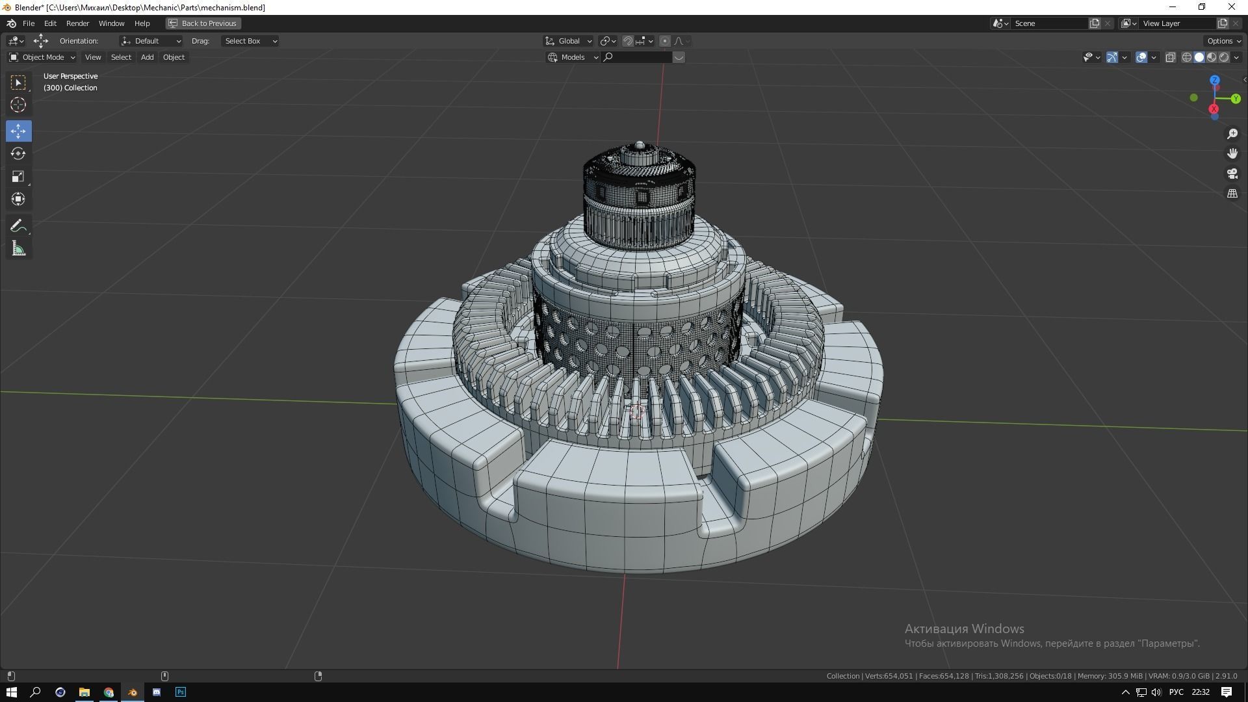This screenshot has width=1248, height=702.
Task: Toggle snapping magnet on
Action: tap(627, 41)
